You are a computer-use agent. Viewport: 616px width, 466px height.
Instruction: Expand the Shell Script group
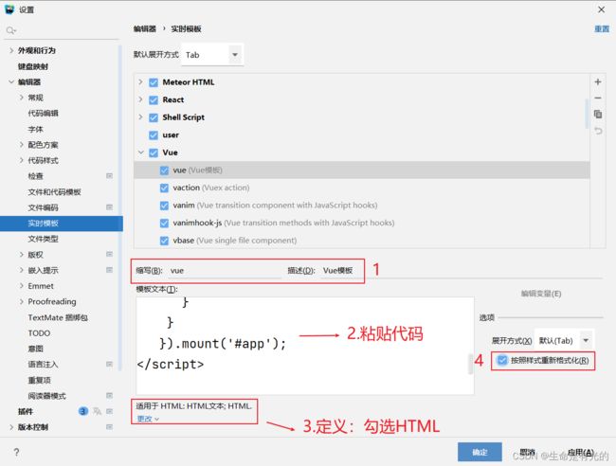pyautogui.click(x=140, y=117)
